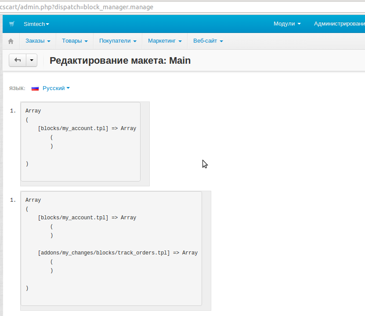Image resolution: width=365 pixels, height=316 pixels.
Task: Open the Модули menu
Action: coord(287,24)
